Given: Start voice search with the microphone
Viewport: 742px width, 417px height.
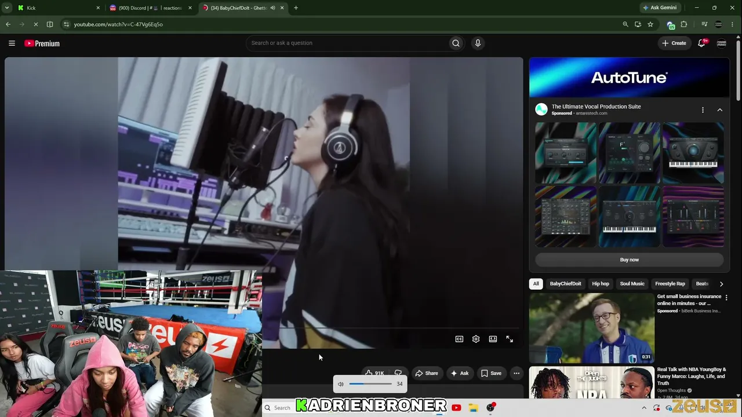Looking at the screenshot, I should [478, 43].
